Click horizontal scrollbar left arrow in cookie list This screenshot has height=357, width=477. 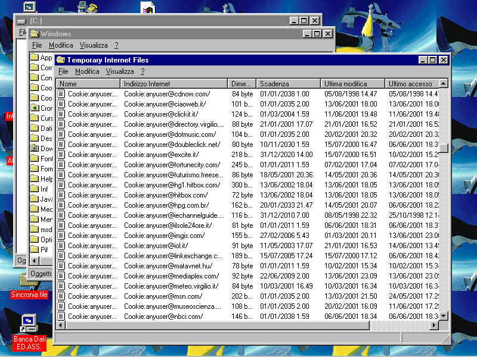pos(61,325)
